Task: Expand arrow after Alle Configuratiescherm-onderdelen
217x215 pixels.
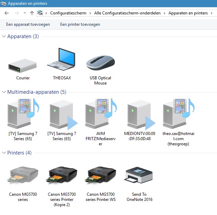Action: point(164,13)
